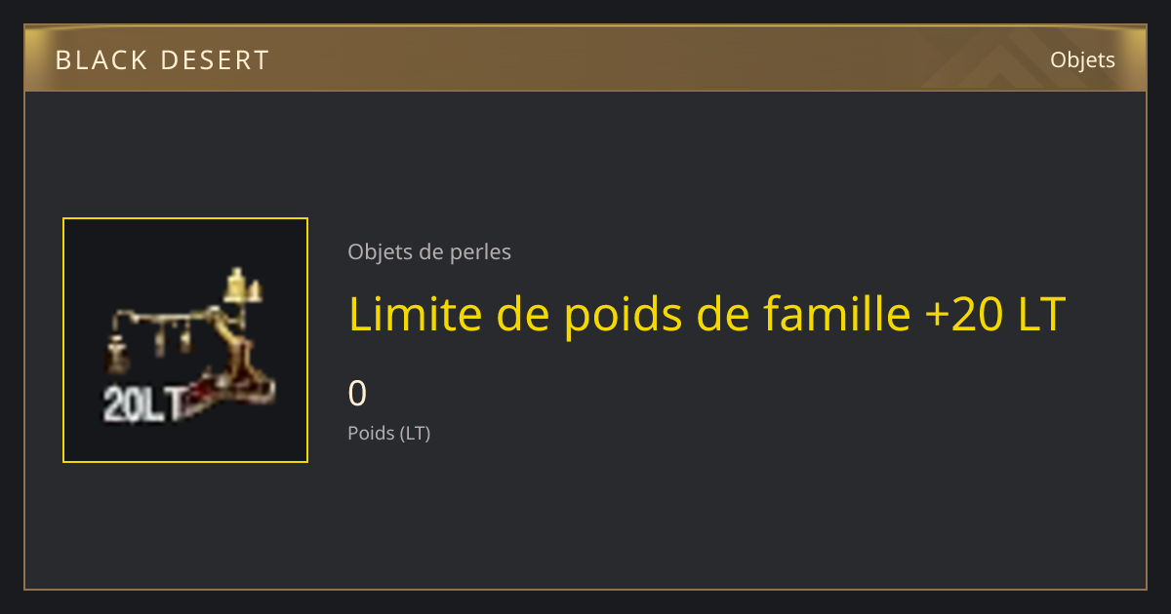Click the +20 LT part of the title

pos(993,315)
